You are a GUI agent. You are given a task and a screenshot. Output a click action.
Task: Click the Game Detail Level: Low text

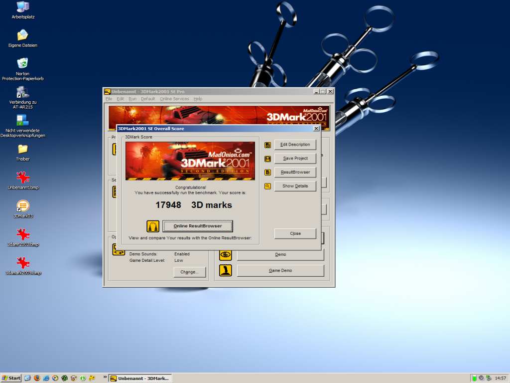pyautogui.click(x=156, y=260)
